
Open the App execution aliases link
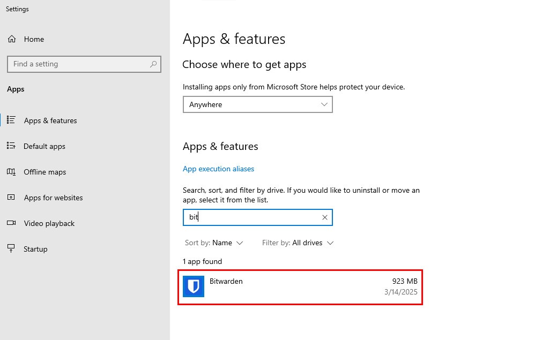[x=219, y=169]
